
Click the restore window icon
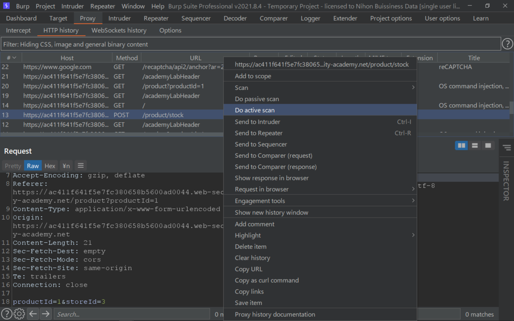(487, 6)
